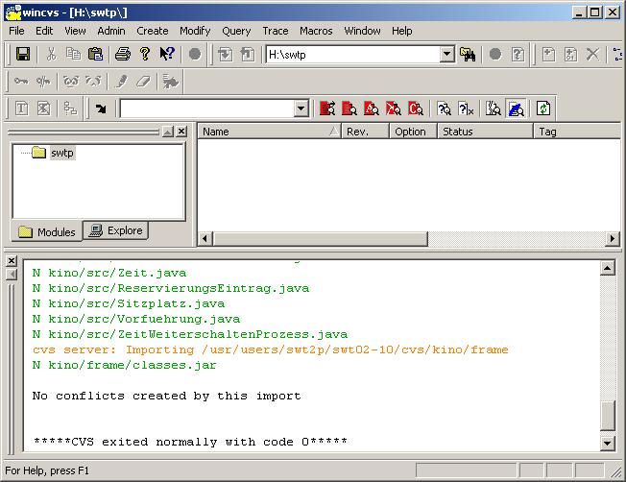This screenshot has height=482, width=626.
Task: Click the Print icon
Action: [123, 54]
